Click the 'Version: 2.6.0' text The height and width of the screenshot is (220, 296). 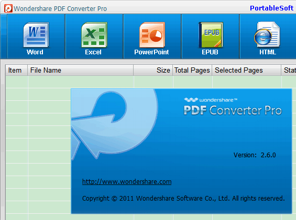[x=255, y=155]
